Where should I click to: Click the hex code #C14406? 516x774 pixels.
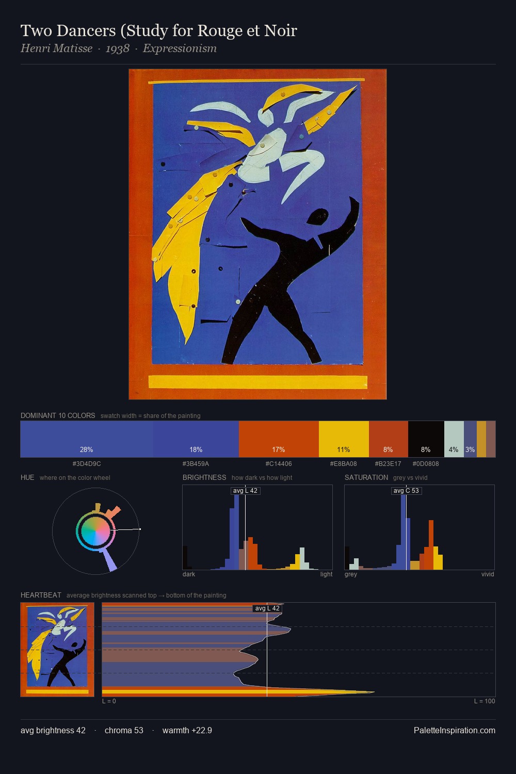pyautogui.click(x=279, y=464)
